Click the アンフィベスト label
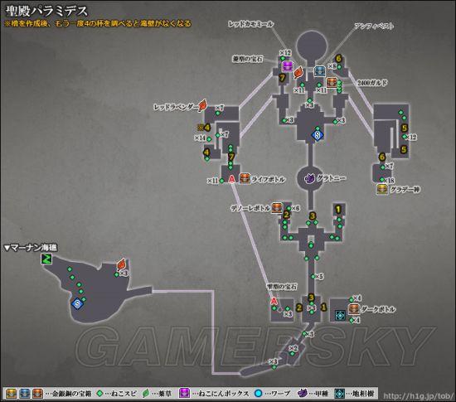 pyautogui.click(x=374, y=27)
